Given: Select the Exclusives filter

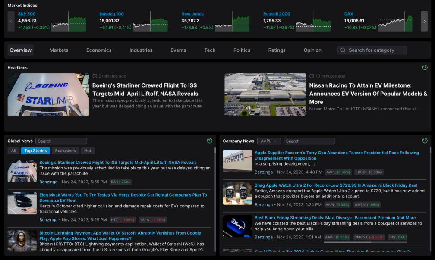Looking at the screenshot, I should click(x=66, y=150).
